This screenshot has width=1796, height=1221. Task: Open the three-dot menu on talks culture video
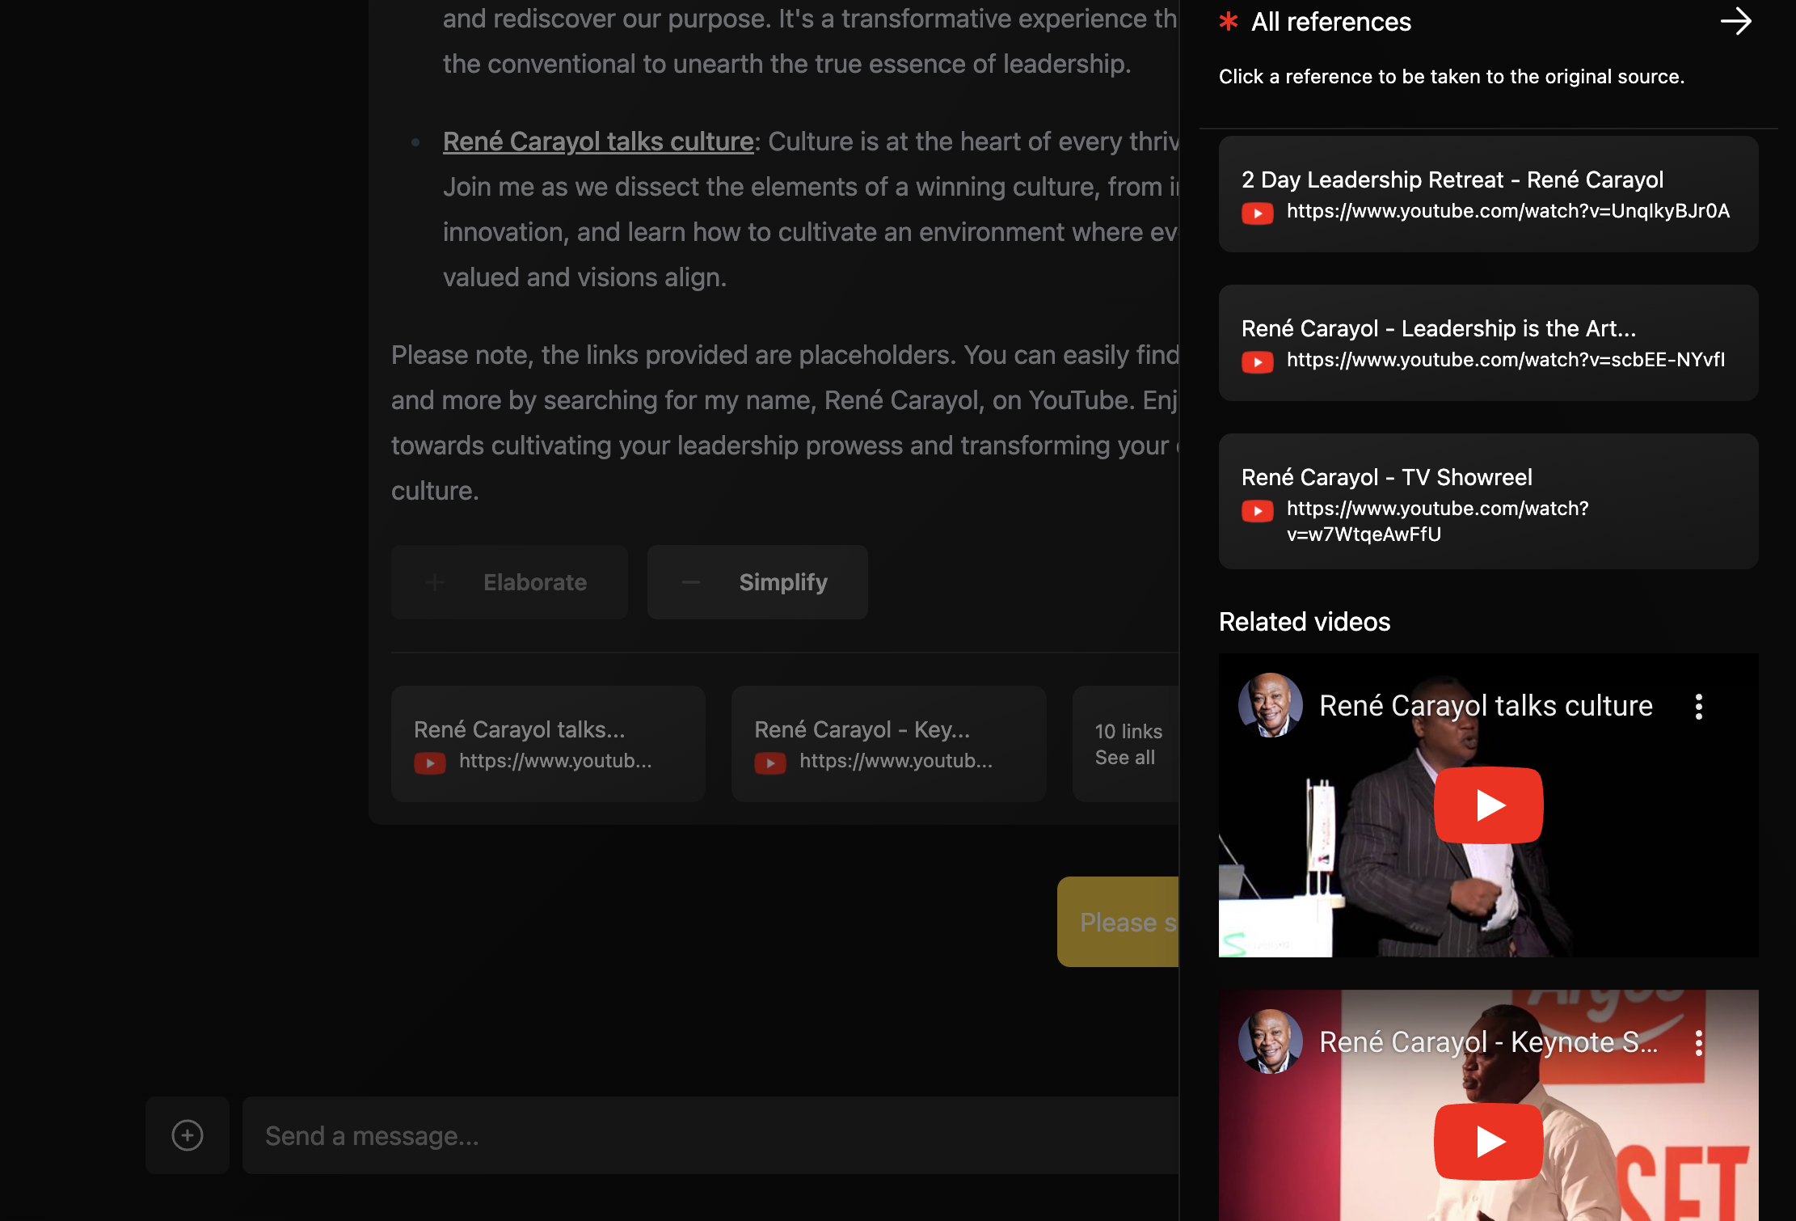coord(1699,707)
